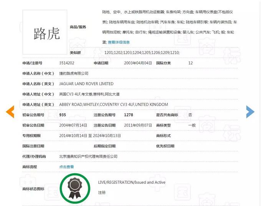Select agency name 北京捷鼎知识产权代理有限责任公司

(x=88, y=156)
